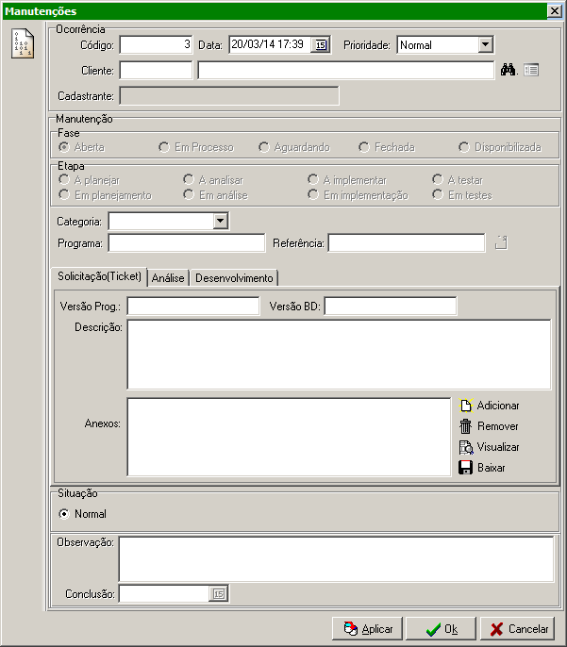Click the document list icon in left sidebar
Viewport: 567px width, 647px height.
[x=23, y=44]
